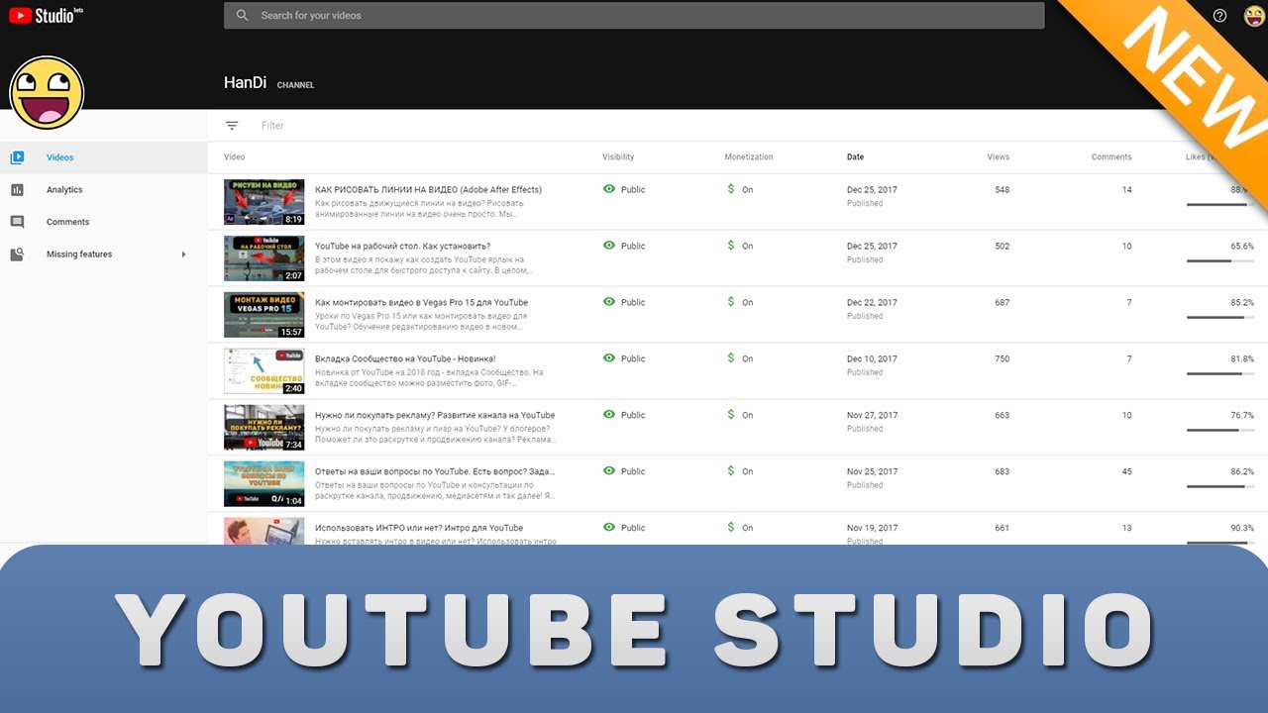Sort by the Comments column header
This screenshot has width=1268, height=713.
point(1111,157)
